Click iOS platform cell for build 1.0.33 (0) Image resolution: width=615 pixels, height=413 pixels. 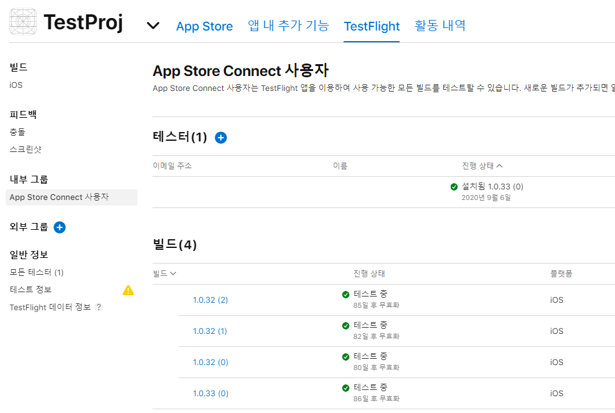click(556, 393)
